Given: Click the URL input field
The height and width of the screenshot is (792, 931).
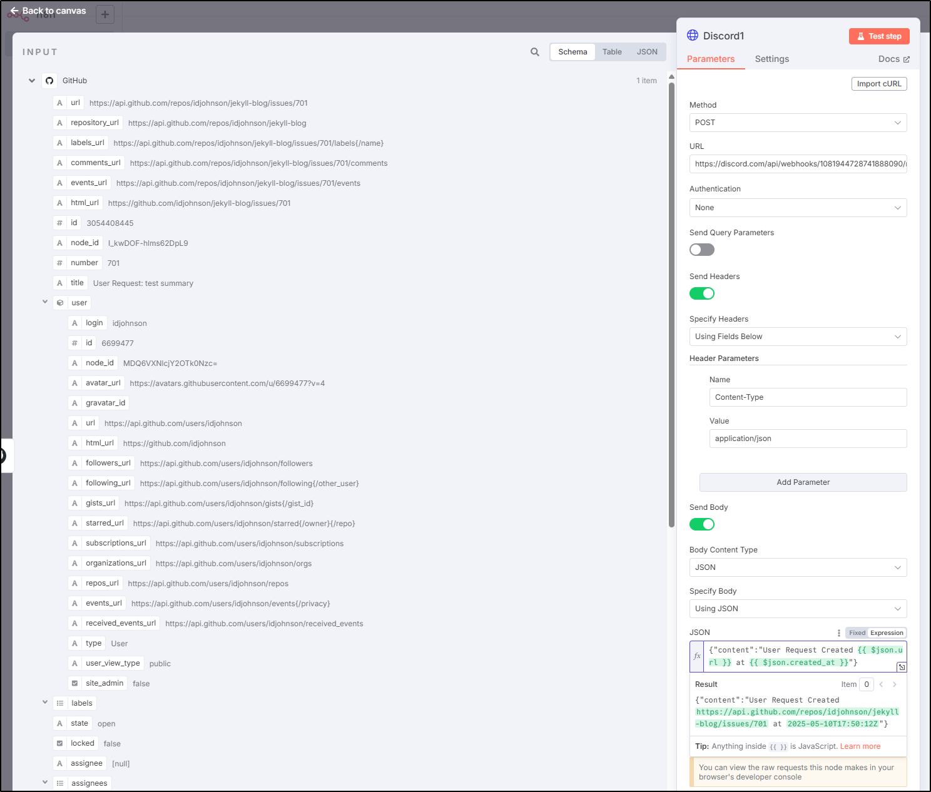Looking at the screenshot, I should [x=798, y=164].
